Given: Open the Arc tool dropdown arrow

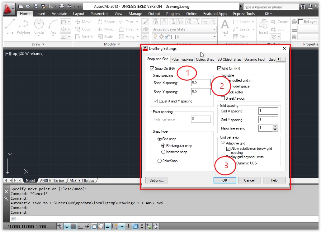Looking at the screenshot, I should 53,36.
